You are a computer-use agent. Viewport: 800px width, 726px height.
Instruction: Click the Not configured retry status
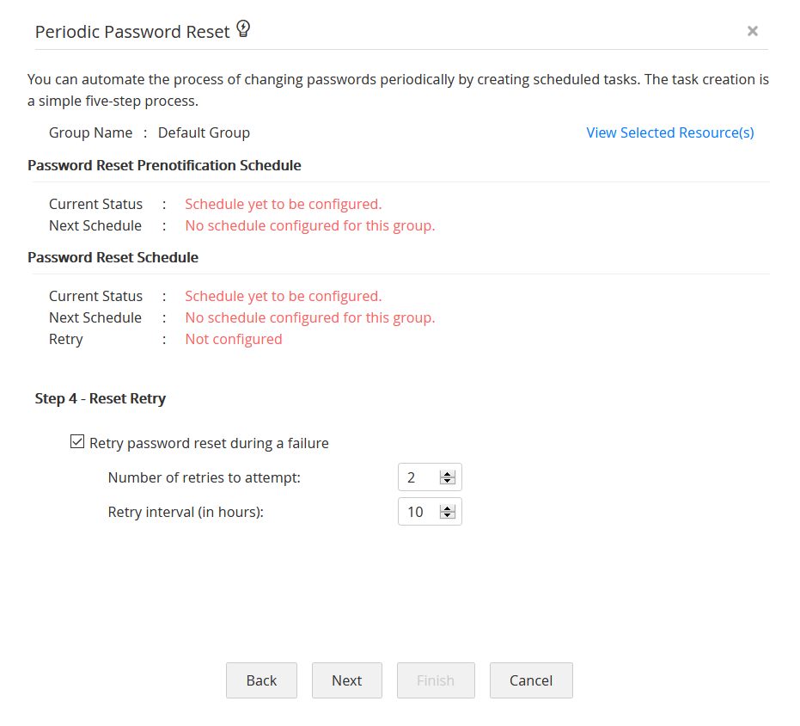[233, 339]
